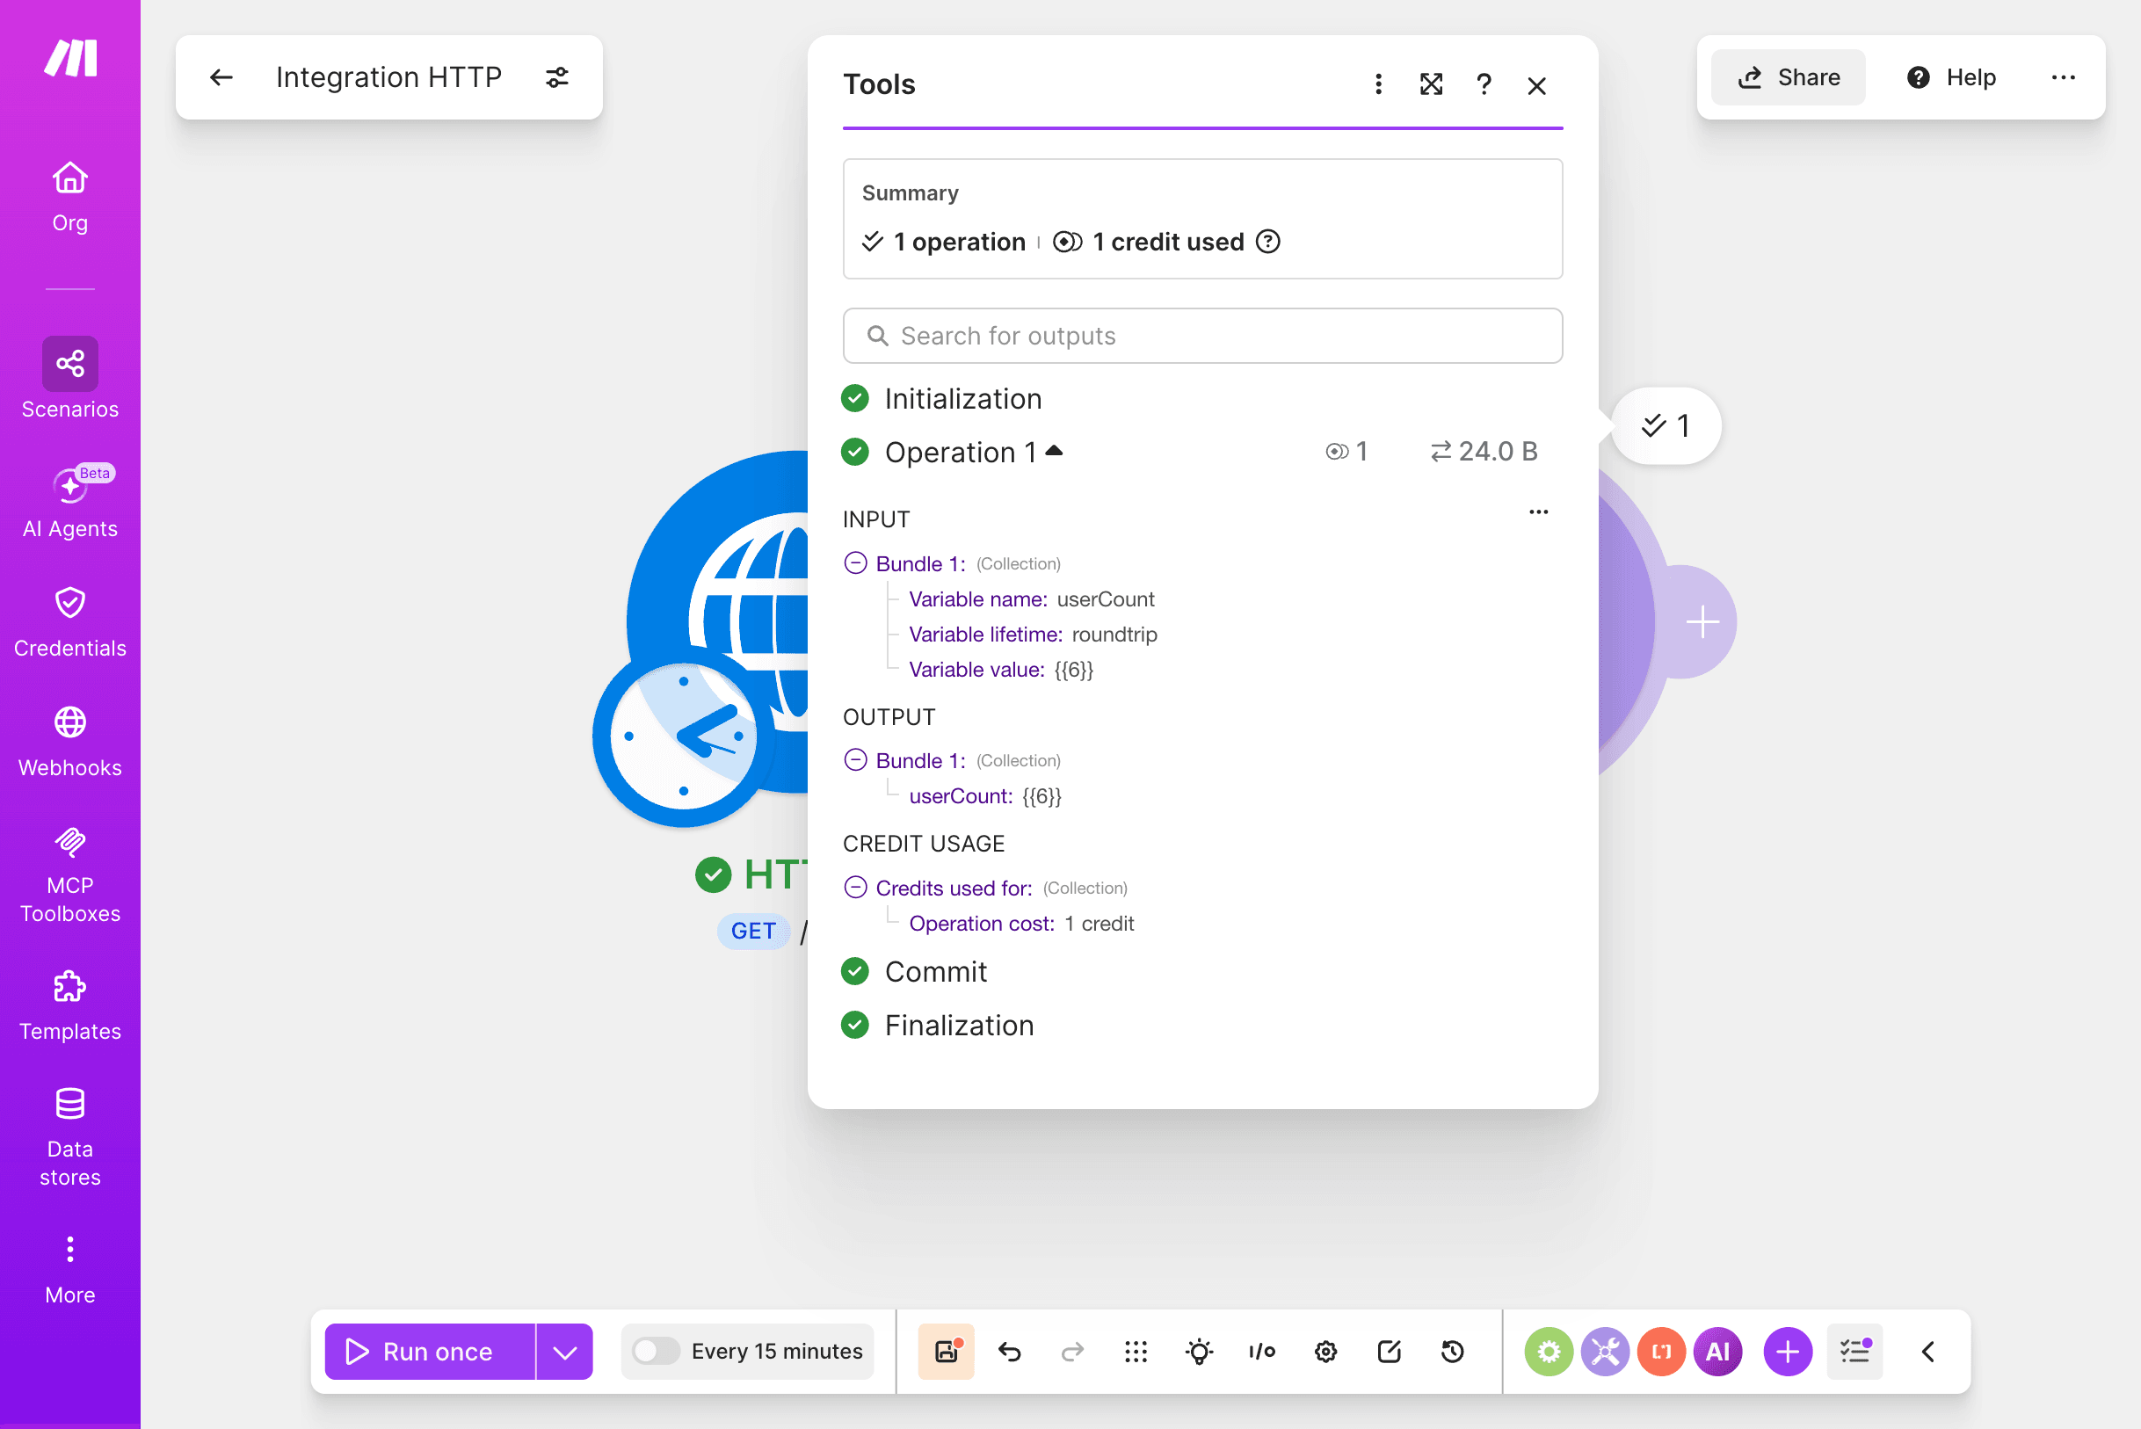Open Data stores in sidebar

[70, 1137]
